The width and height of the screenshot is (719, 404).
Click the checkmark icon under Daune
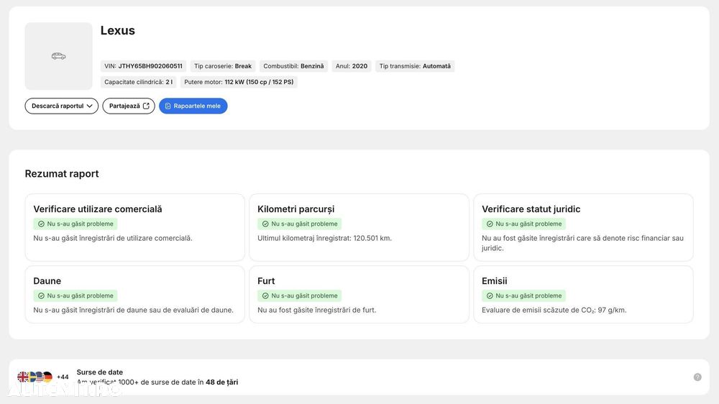click(41, 295)
